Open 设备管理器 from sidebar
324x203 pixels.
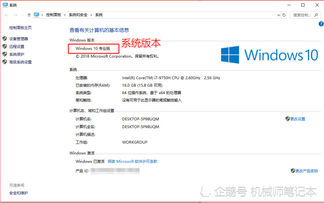(x=18, y=39)
